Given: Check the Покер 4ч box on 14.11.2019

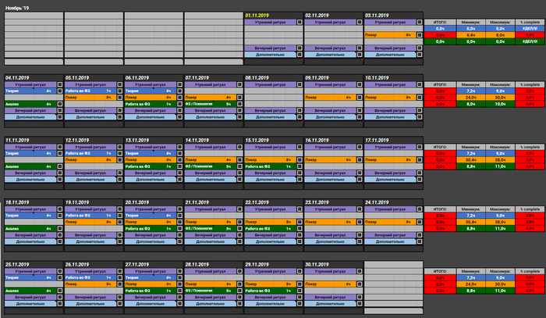Looking at the screenshot, I should click(x=239, y=159).
